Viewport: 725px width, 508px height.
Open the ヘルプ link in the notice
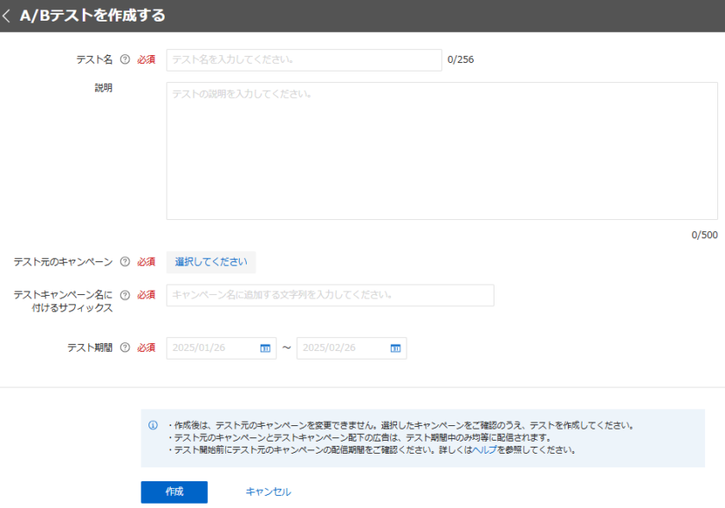click(484, 449)
